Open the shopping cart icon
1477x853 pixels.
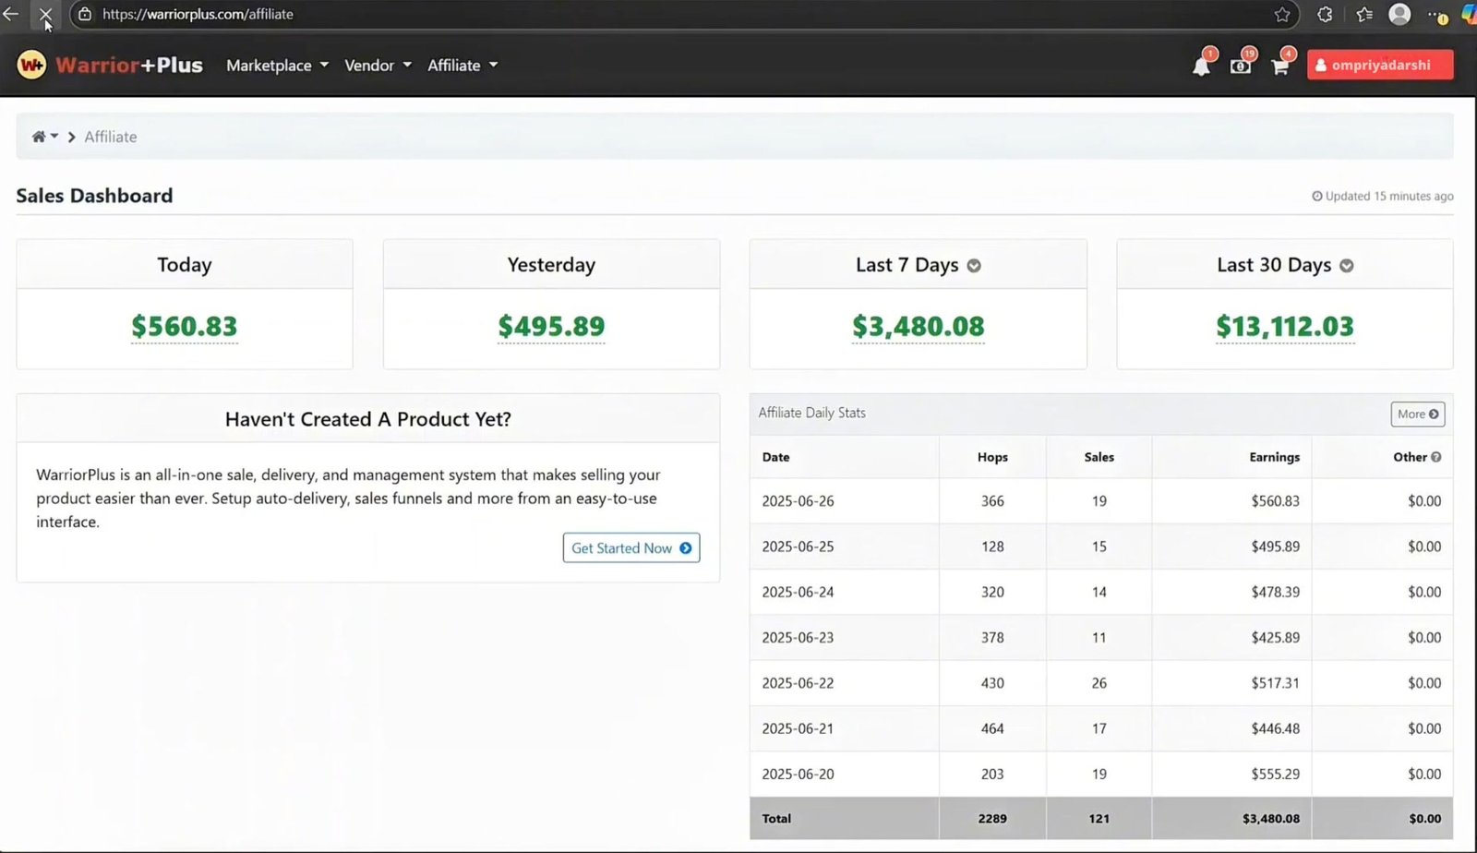pyautogui.click(x=1280, y=65)
